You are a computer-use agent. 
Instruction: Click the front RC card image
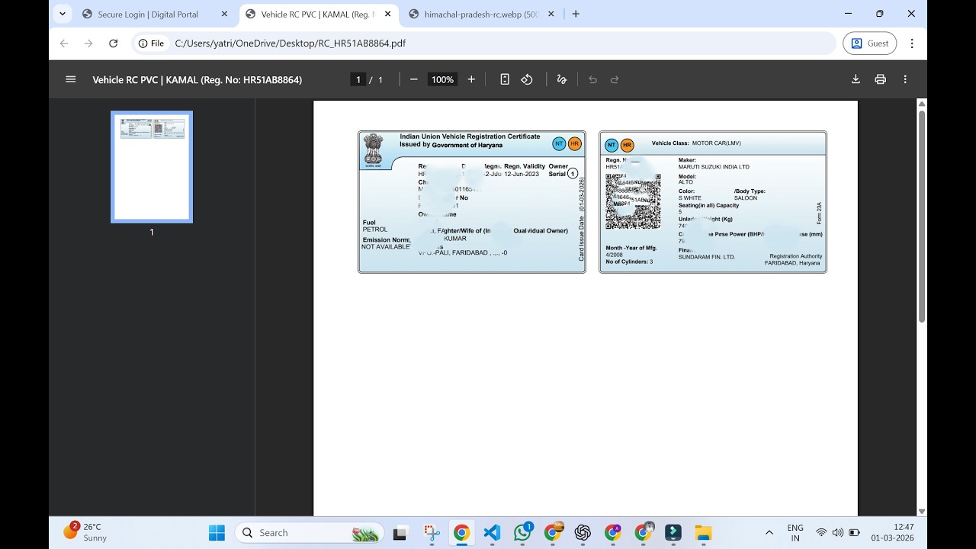pyautogui.click(x=472, y=202)
